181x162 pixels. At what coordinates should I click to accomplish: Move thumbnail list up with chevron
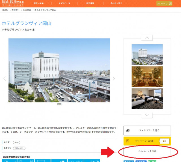tap(147, 38)
